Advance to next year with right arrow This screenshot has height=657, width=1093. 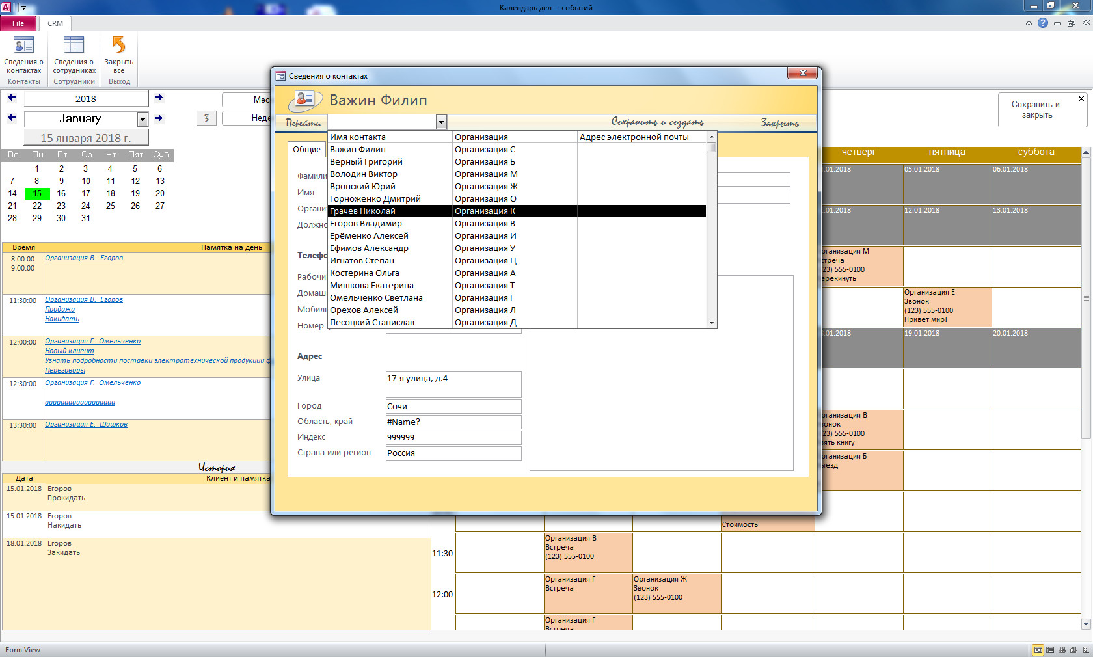(159, 98)
